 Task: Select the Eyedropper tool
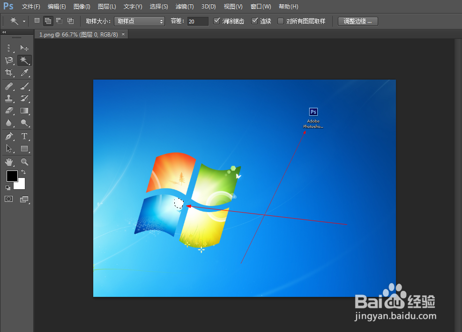click(24, 73)
